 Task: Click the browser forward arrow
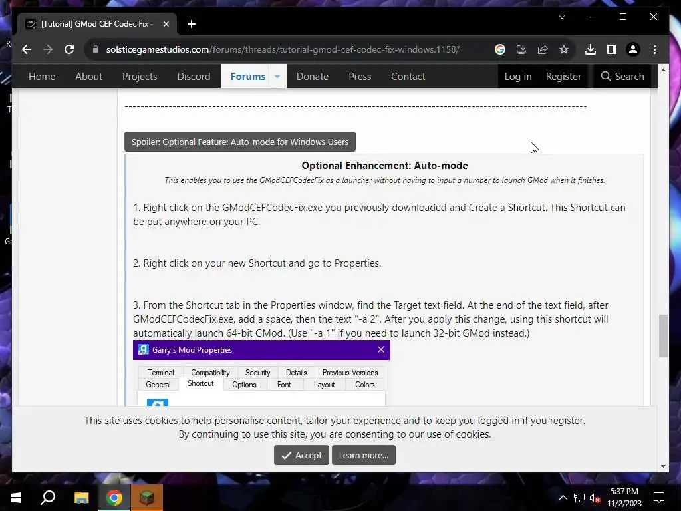[48, 49]
